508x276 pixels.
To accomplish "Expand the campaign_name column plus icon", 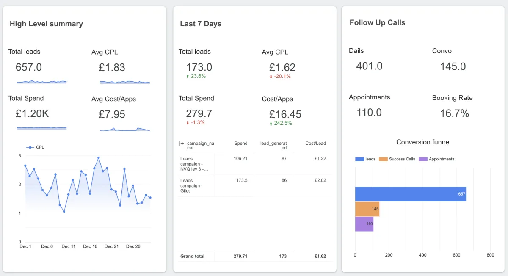I will point(182,144).
